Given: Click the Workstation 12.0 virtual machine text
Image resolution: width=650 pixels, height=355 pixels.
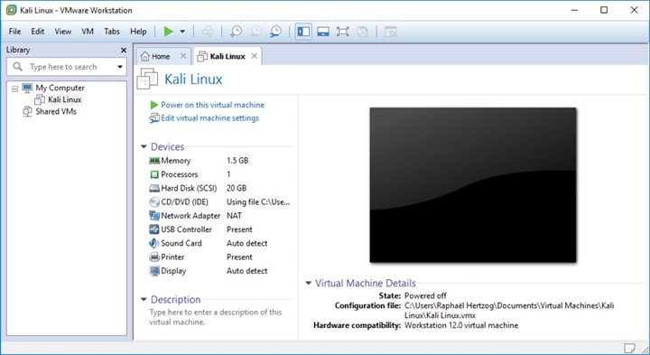Looking at the screenshot, I should coord(461,325).
